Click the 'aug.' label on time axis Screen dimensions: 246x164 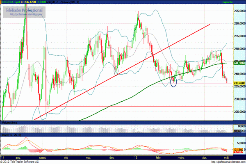click(x=17, y=157)
